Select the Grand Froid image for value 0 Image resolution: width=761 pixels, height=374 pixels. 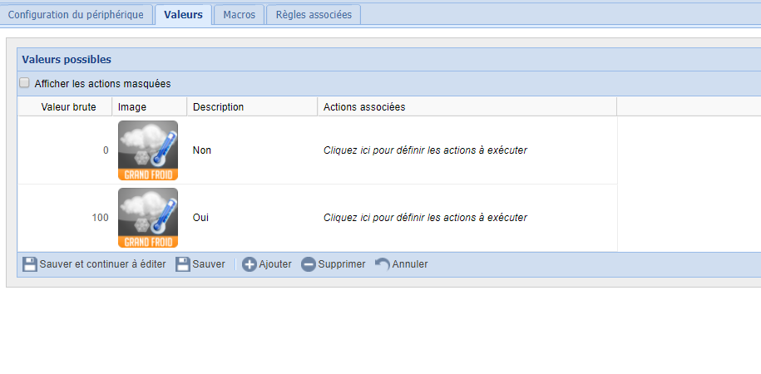pyautogui.click(x=148, y=150)
